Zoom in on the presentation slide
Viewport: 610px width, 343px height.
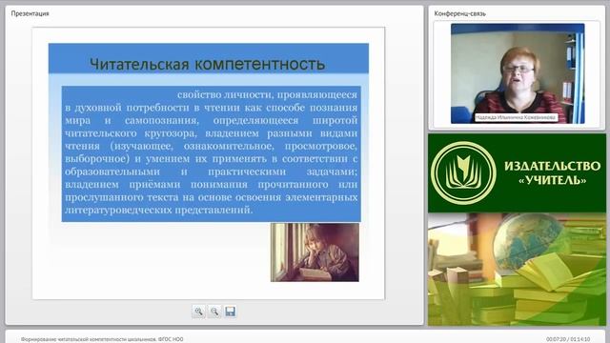[x=198, y=312]
